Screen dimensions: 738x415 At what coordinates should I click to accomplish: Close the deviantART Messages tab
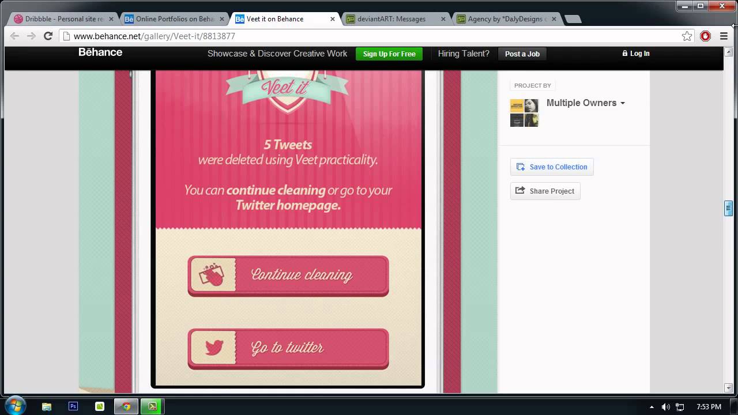click(443, 19)
